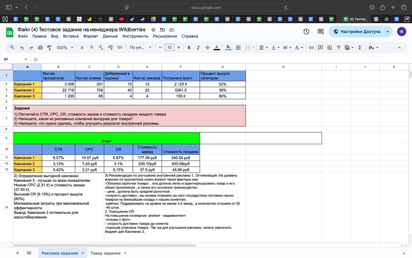Screen dimensions: 412x258
Task: Star the document
Action: [153, 30]
